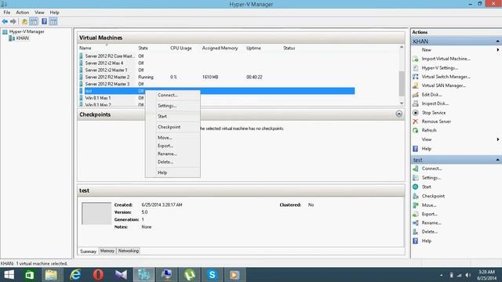Image resolution: width=502 pixels, height=282 pixels.
Task: Click Help under KHAN actions
Action: tap(427, 149)
